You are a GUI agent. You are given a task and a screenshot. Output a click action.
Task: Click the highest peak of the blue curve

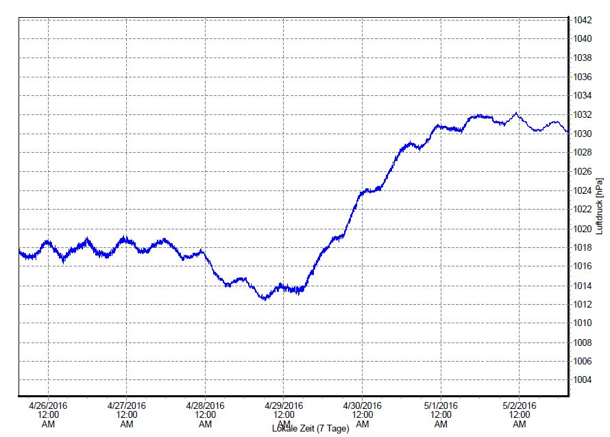(515, 113)
